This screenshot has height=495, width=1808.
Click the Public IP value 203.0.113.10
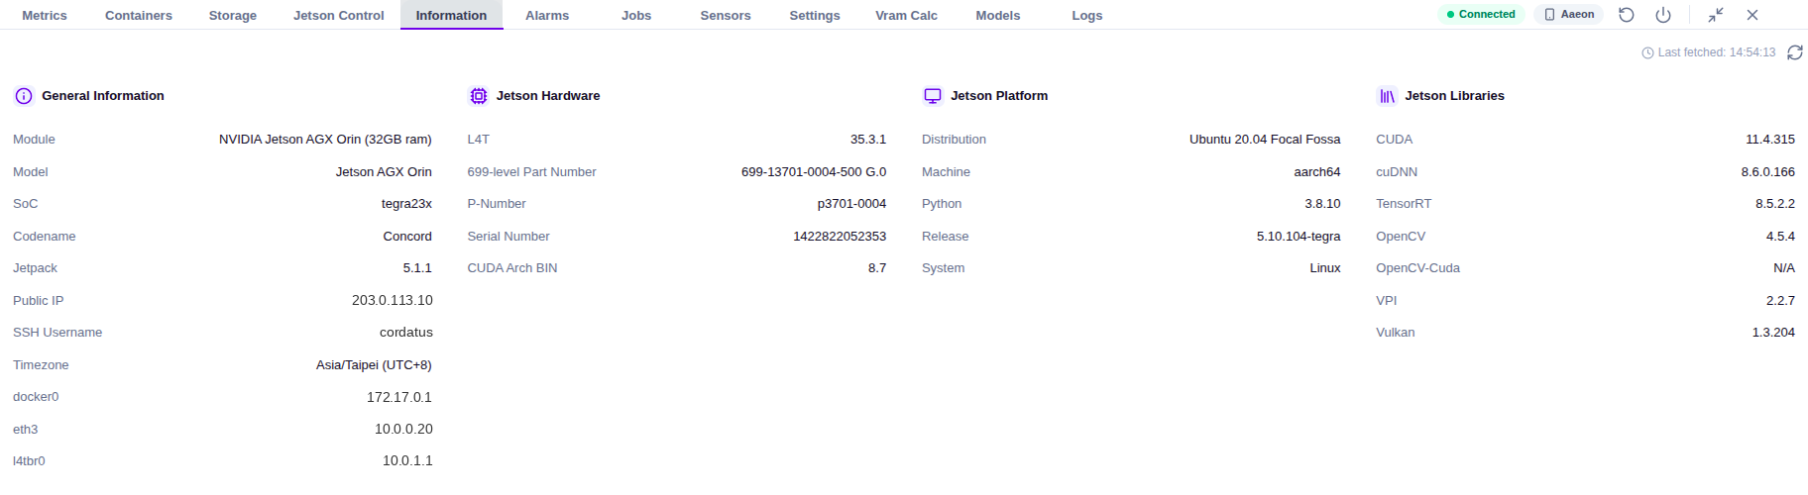tap(393, 300)
